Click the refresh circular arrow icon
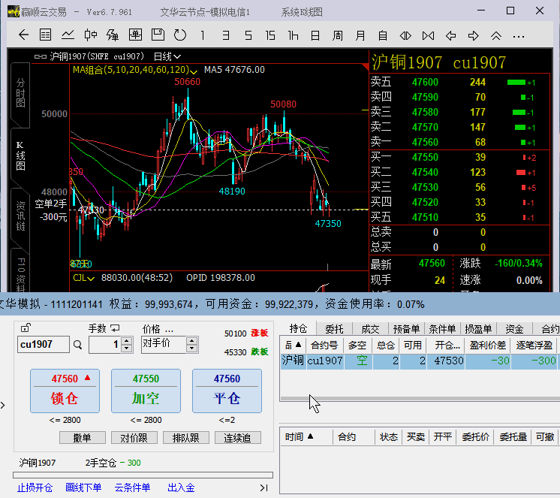 point(180,35)
